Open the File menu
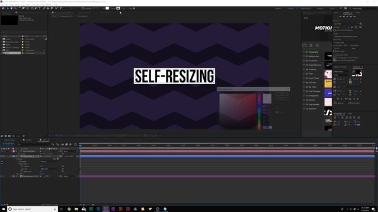 (1, 5)
